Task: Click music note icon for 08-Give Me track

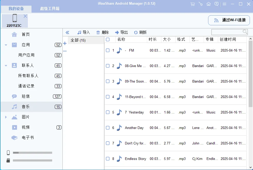Action: (x=119, y=66)
